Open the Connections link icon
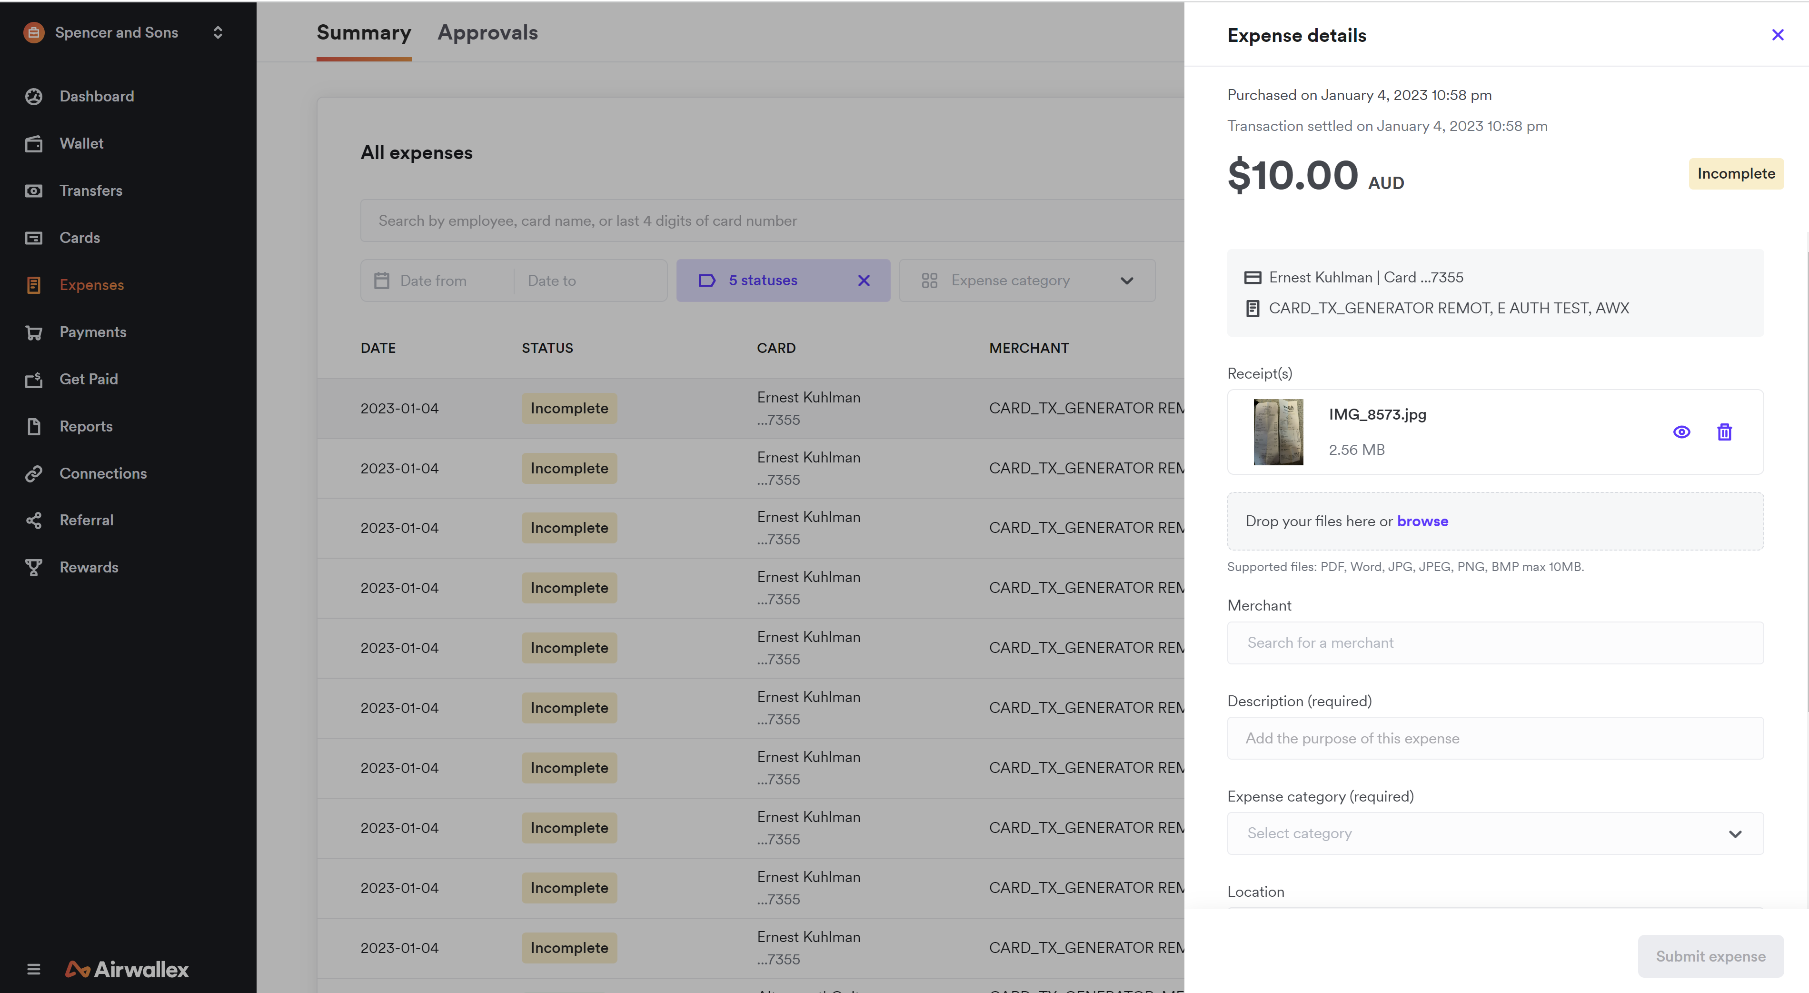The width and height of the screenshot is (1809, 993). [34, 474]
